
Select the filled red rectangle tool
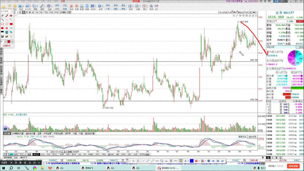point(11,24)
